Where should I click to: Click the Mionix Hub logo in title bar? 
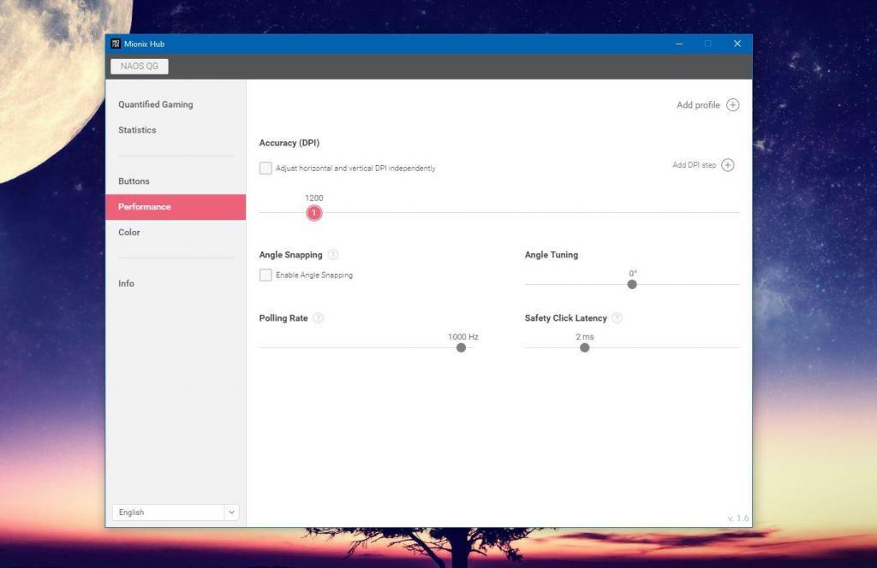116,44
